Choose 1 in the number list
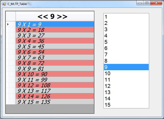This screenshot has width=164, height=119. pos(126,17)
